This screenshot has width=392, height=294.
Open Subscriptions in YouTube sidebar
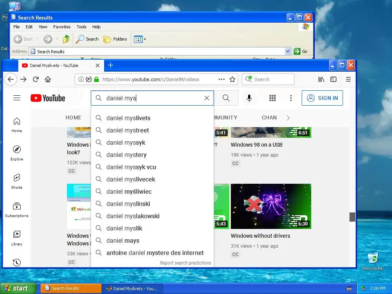(17, 210)
